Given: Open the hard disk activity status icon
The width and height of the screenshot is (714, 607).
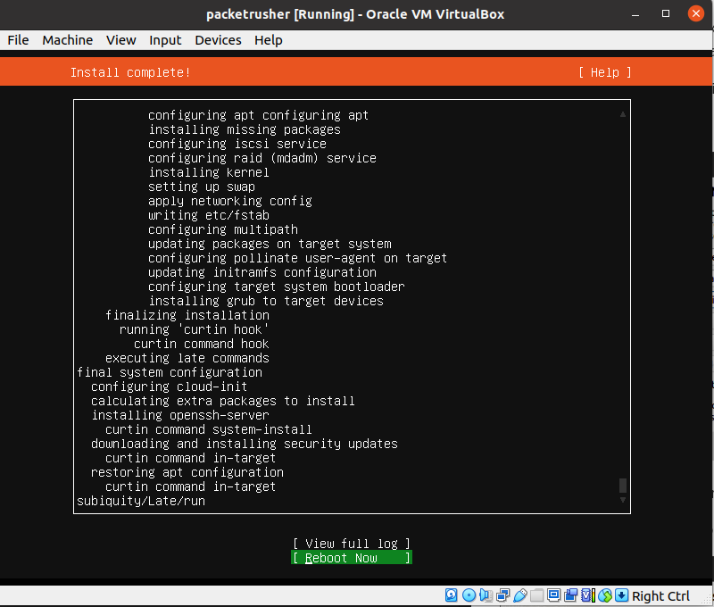Looking at the screenshot, I should 452,595.
